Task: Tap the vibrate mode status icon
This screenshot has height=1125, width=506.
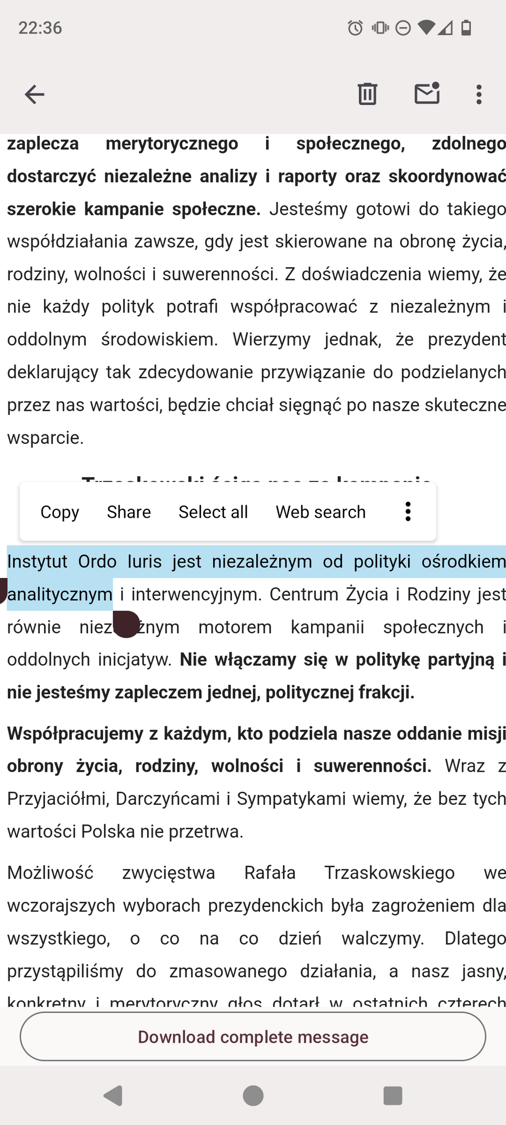Action: pos(380,28)
